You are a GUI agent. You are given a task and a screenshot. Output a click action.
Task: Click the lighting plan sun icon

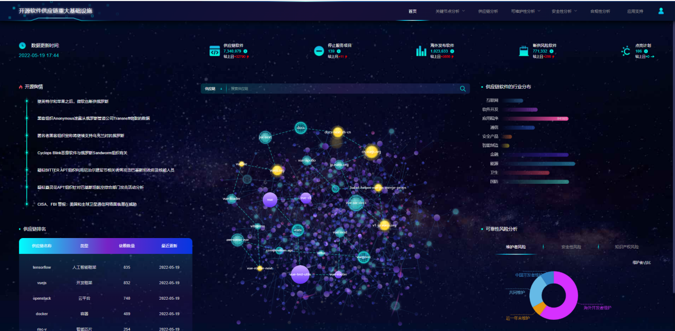click(x=626, y=51)
